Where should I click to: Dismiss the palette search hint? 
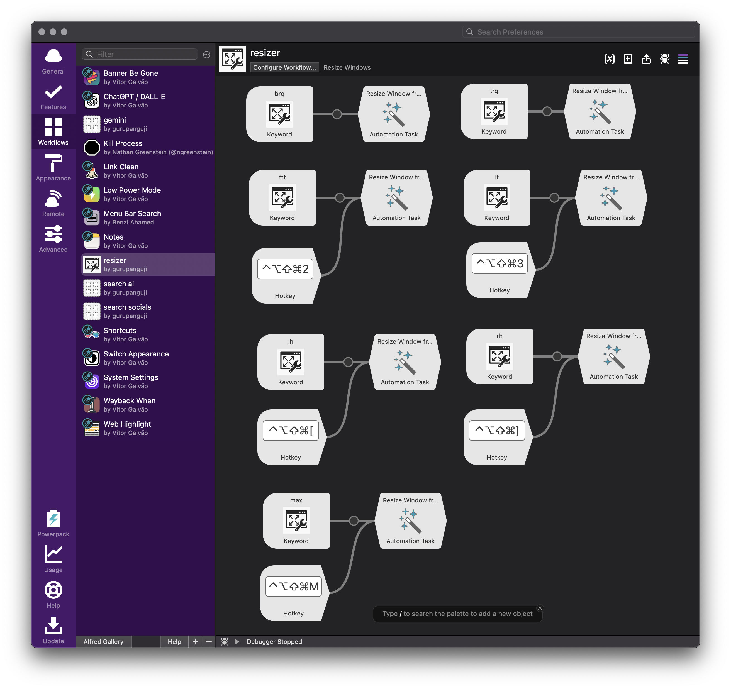coord(540,609)
